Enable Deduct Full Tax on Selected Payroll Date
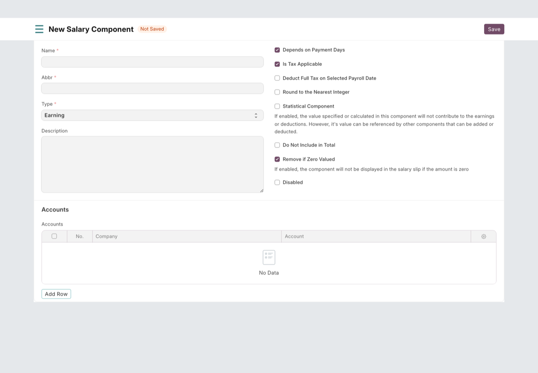This screenshot has width=538, height=373. (277, 78)
